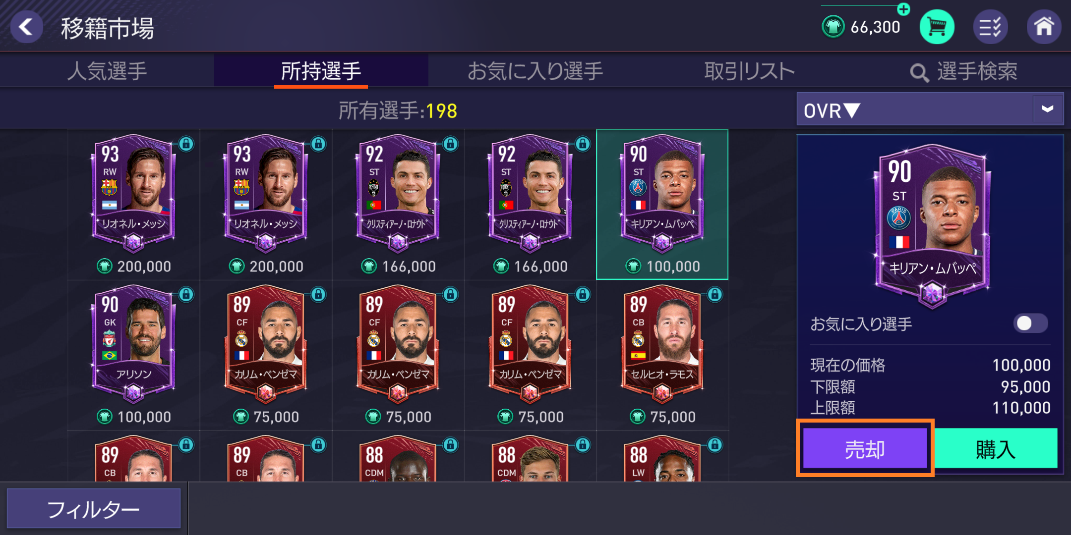Select the セルヒオ・ラモス 89 CB card
1071x535 pixels.
pyautogui.click(x=662, y=355)
